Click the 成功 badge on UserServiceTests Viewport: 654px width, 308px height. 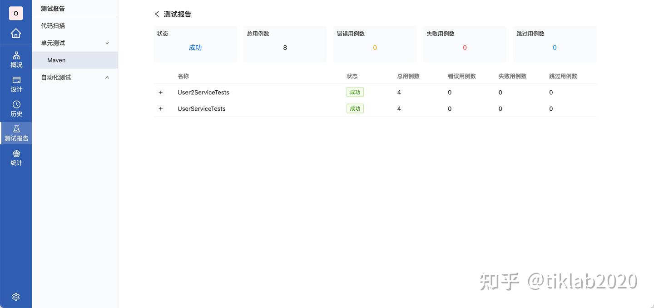pyautogui.click(x=355, y=108)
